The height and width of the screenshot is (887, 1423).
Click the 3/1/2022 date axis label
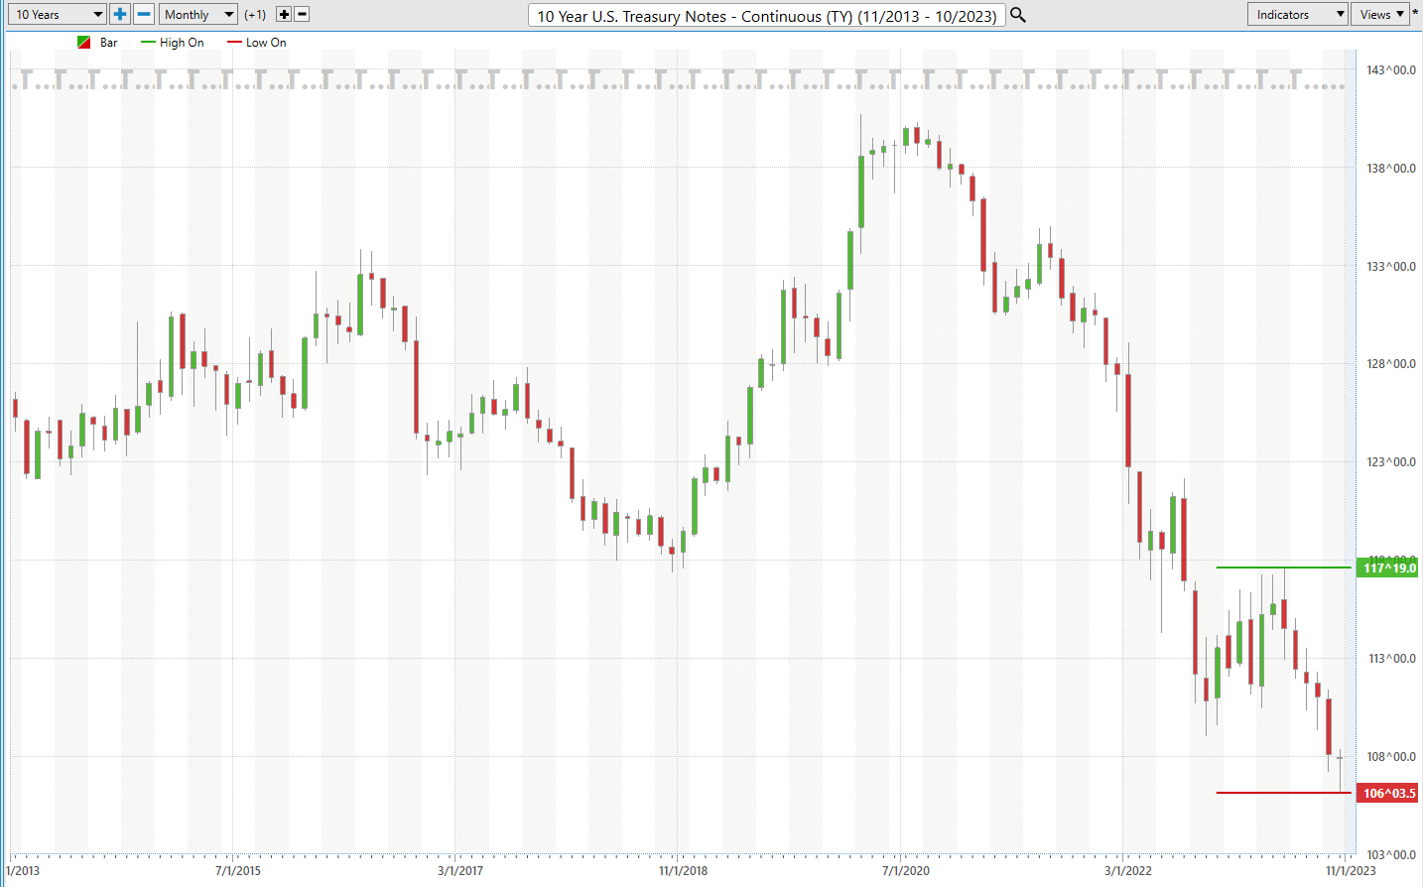1128,870
